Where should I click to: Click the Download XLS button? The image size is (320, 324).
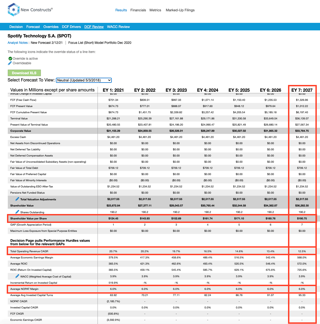[x=24, y=73]
